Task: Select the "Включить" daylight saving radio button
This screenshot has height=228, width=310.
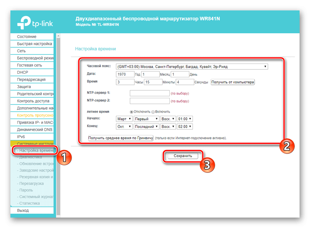Action: 153,112
